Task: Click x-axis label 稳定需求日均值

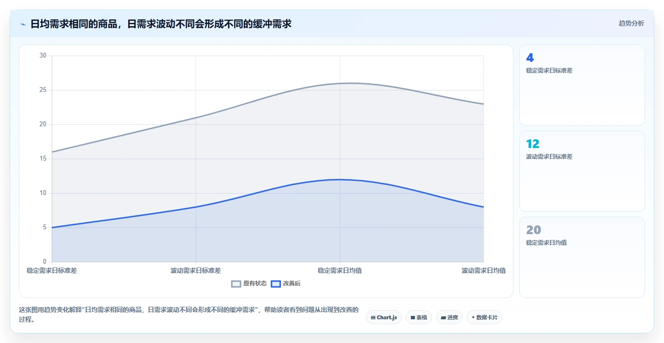Action: tap(340, 270)
